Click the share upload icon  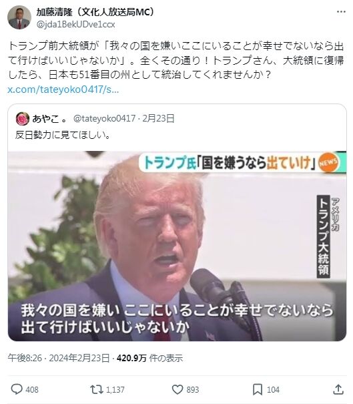point(338,389)
